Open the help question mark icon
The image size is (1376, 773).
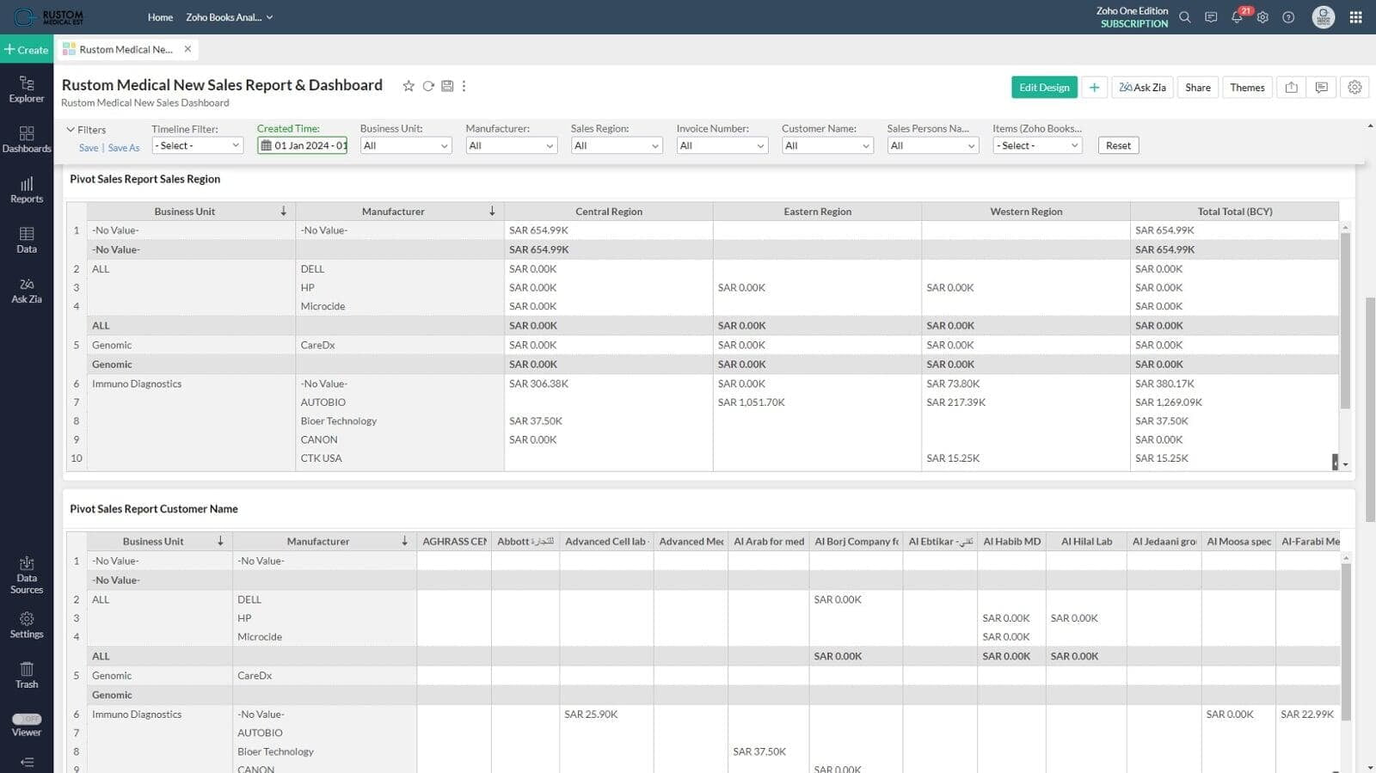[1288, 17]
